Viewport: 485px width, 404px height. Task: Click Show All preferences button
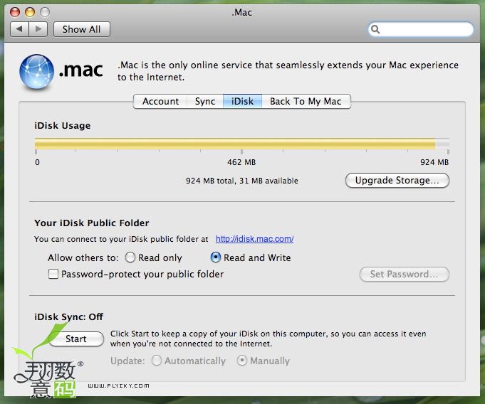82,29
